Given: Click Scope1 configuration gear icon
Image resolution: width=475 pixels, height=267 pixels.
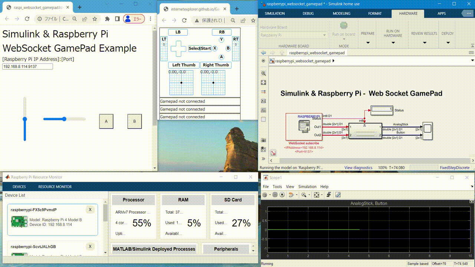Looking at the screenshot, I should 265,195.
